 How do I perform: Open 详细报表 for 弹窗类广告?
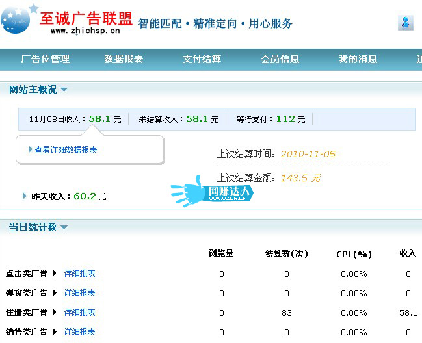tap(80, 293)
